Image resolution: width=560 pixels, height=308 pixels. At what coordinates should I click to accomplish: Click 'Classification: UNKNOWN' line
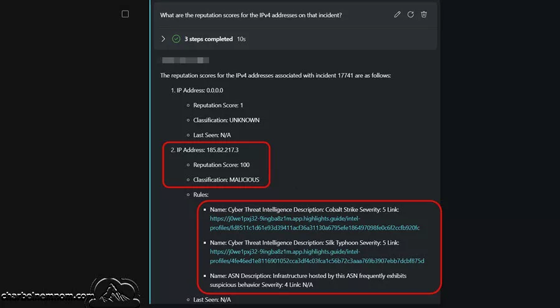(226, 121)
